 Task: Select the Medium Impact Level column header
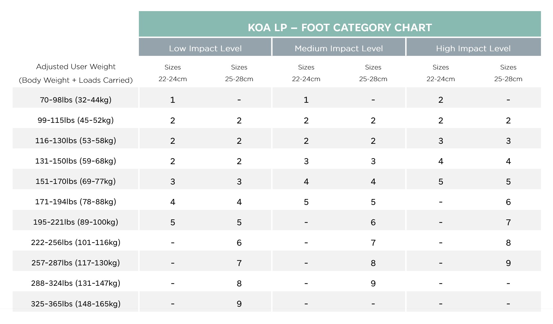click(339, 48)
